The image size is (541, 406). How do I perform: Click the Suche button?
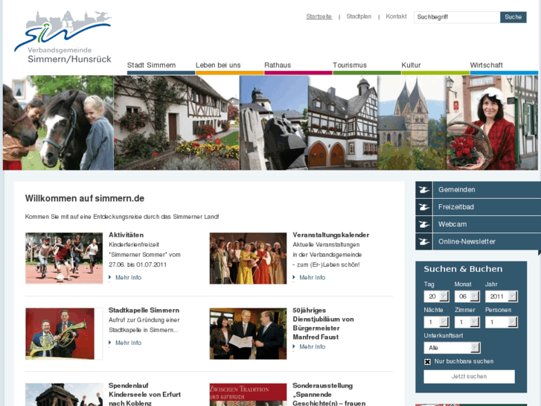click(x=513, y=17)
